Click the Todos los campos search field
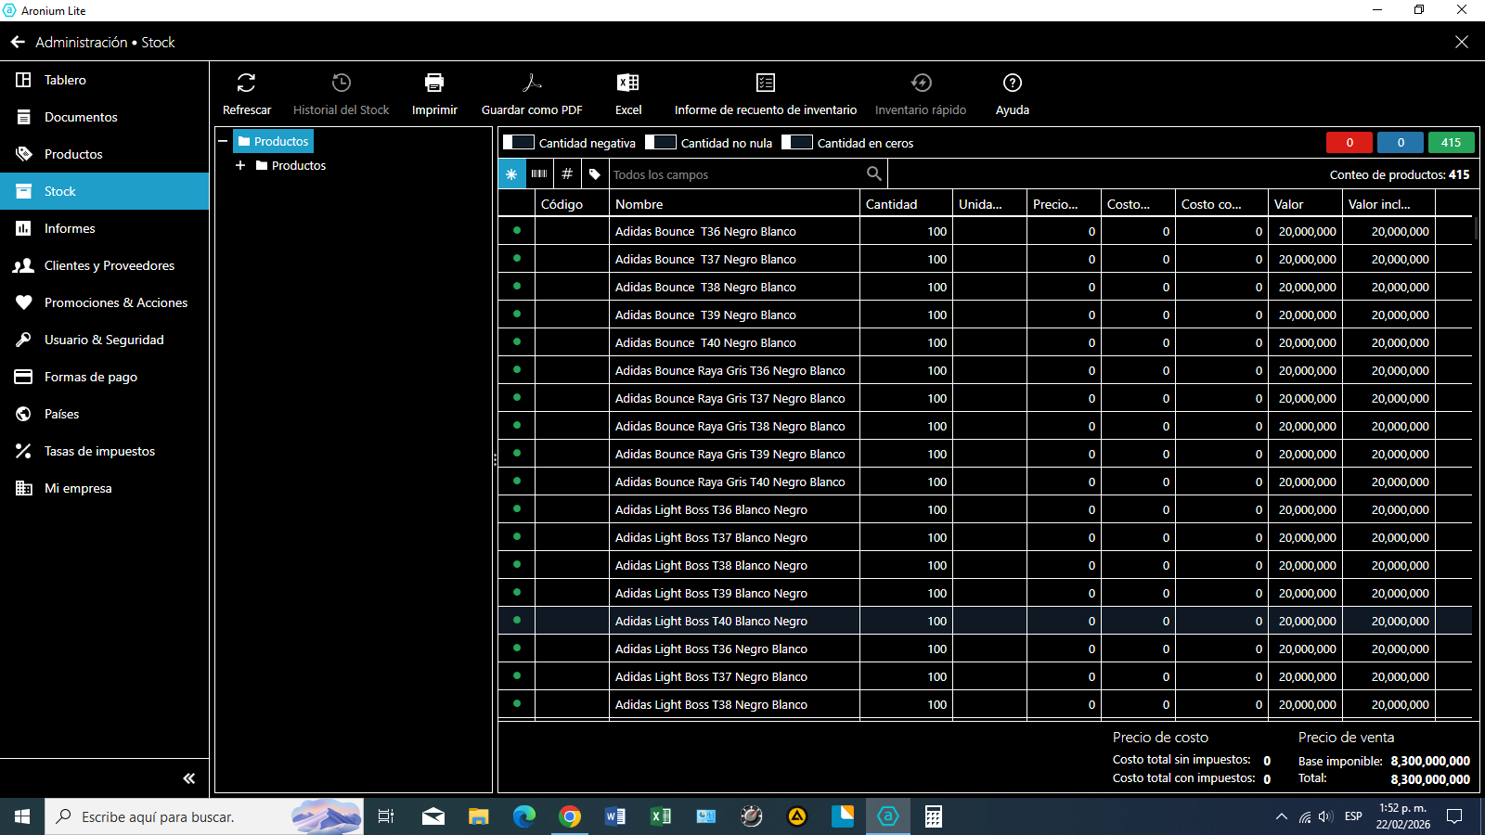Viewport: 1485px width, 835px height. pos(738,174)
